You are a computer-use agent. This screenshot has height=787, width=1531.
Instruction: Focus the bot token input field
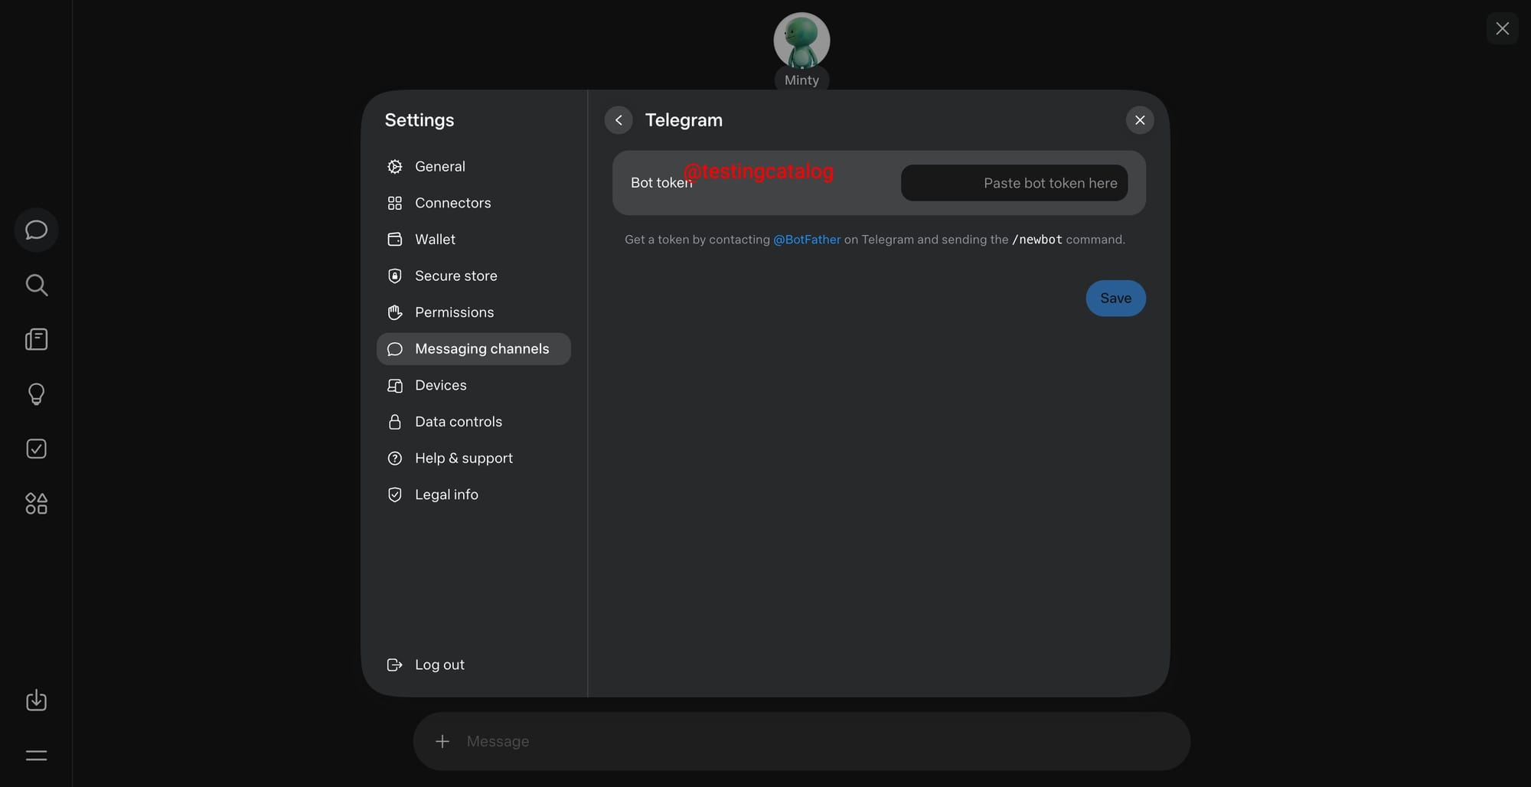point(1014,183)
